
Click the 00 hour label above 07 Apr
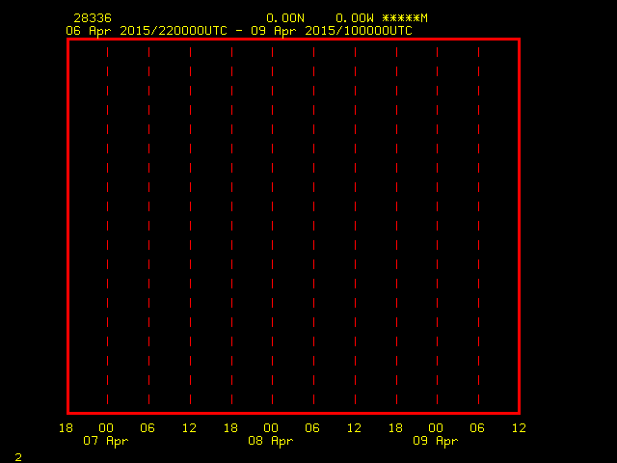pos(106,428)
